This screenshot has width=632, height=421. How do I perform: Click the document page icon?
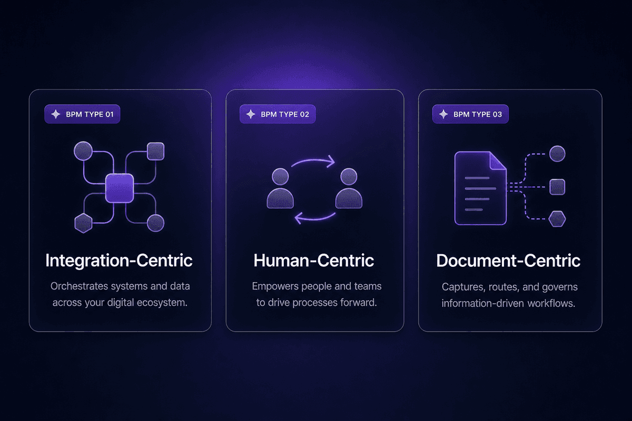tap(480, 188)
